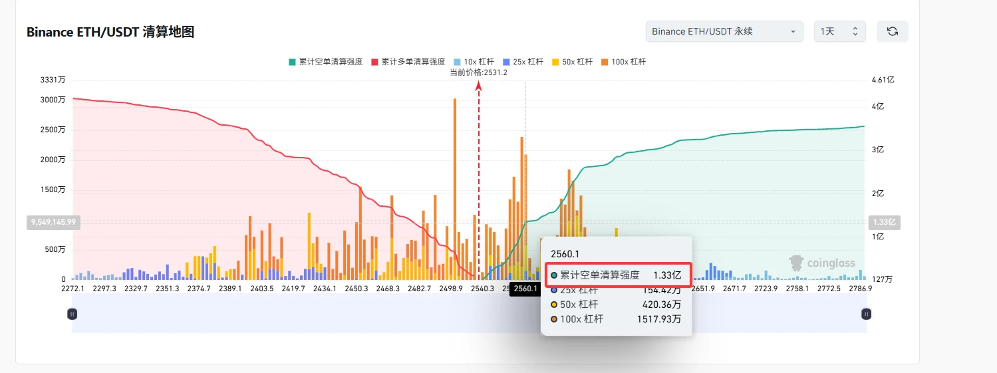Click the 2482.7 x-axis label
This screenshot has height=373, width=997.
(x=420, y=289)
